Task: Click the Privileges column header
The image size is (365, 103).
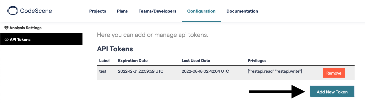Action: coord(257,61)
